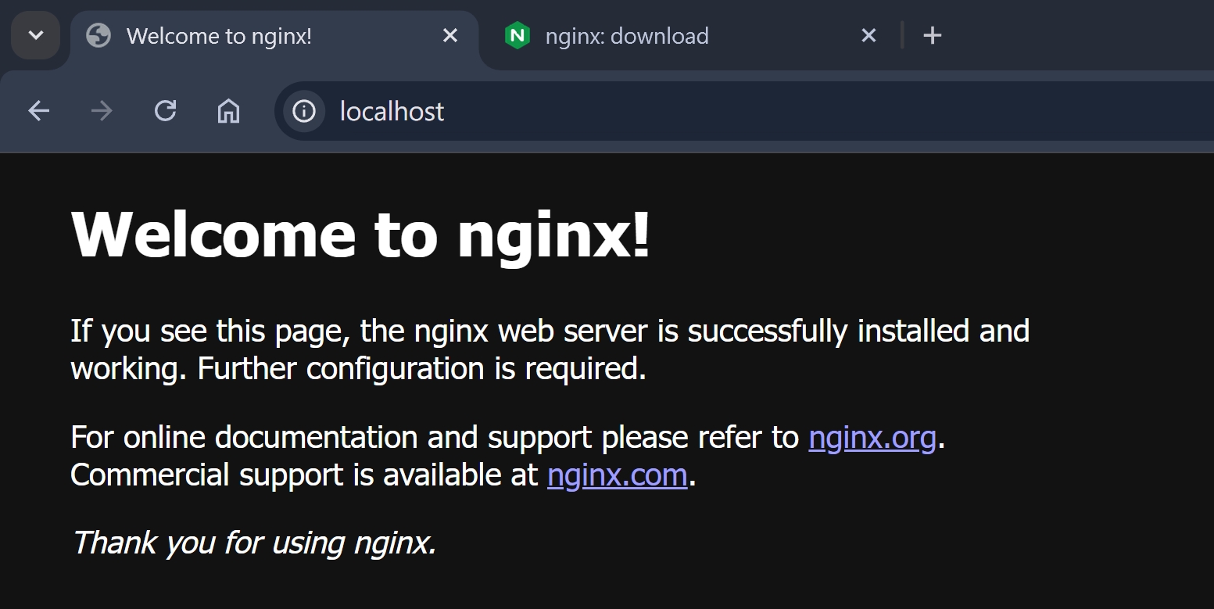Click the text "For online documentation and support"
Screen dimensions: 1214x609
tap(333, 438)
